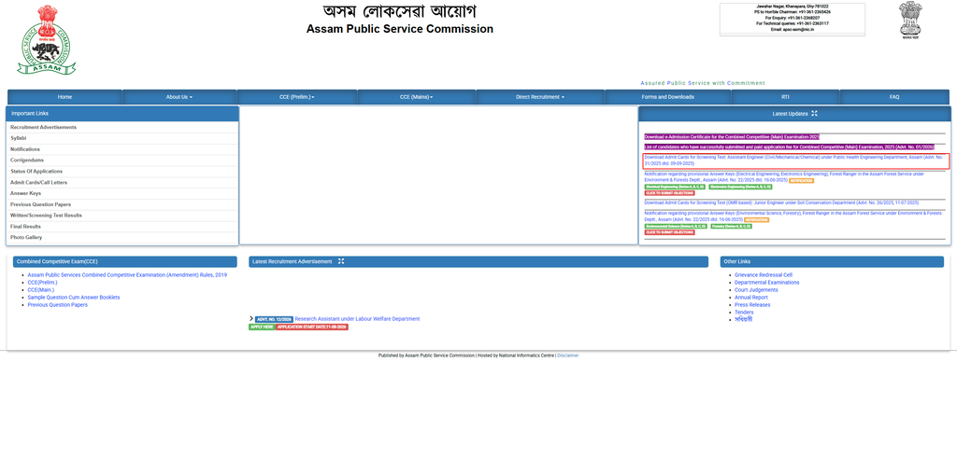Click the Government of India emblem
Viewport: 957px width, 474px height.
point(910,21)
